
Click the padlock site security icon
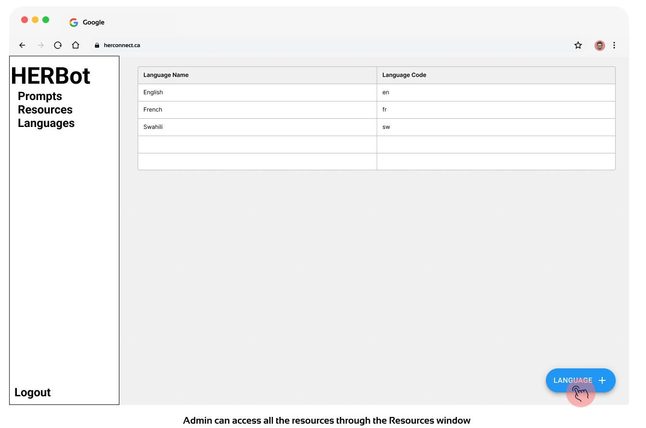97,45
